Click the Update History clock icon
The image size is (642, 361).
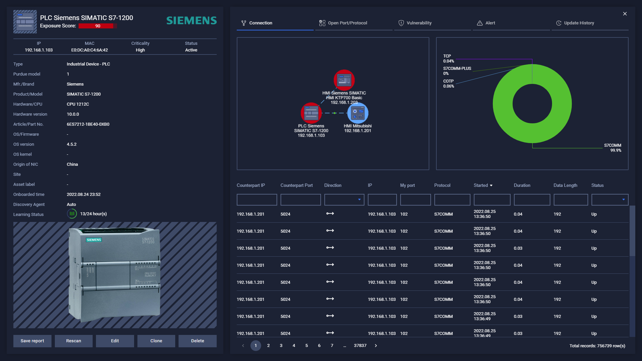(x=559, y=23)
